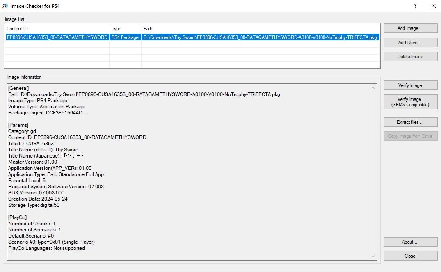Viewport: 441px width, 272px height.
Task: Close the window with the X button
Action: point(433,6)
